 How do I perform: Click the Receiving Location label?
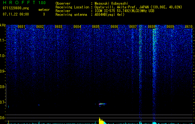point(72,7)
